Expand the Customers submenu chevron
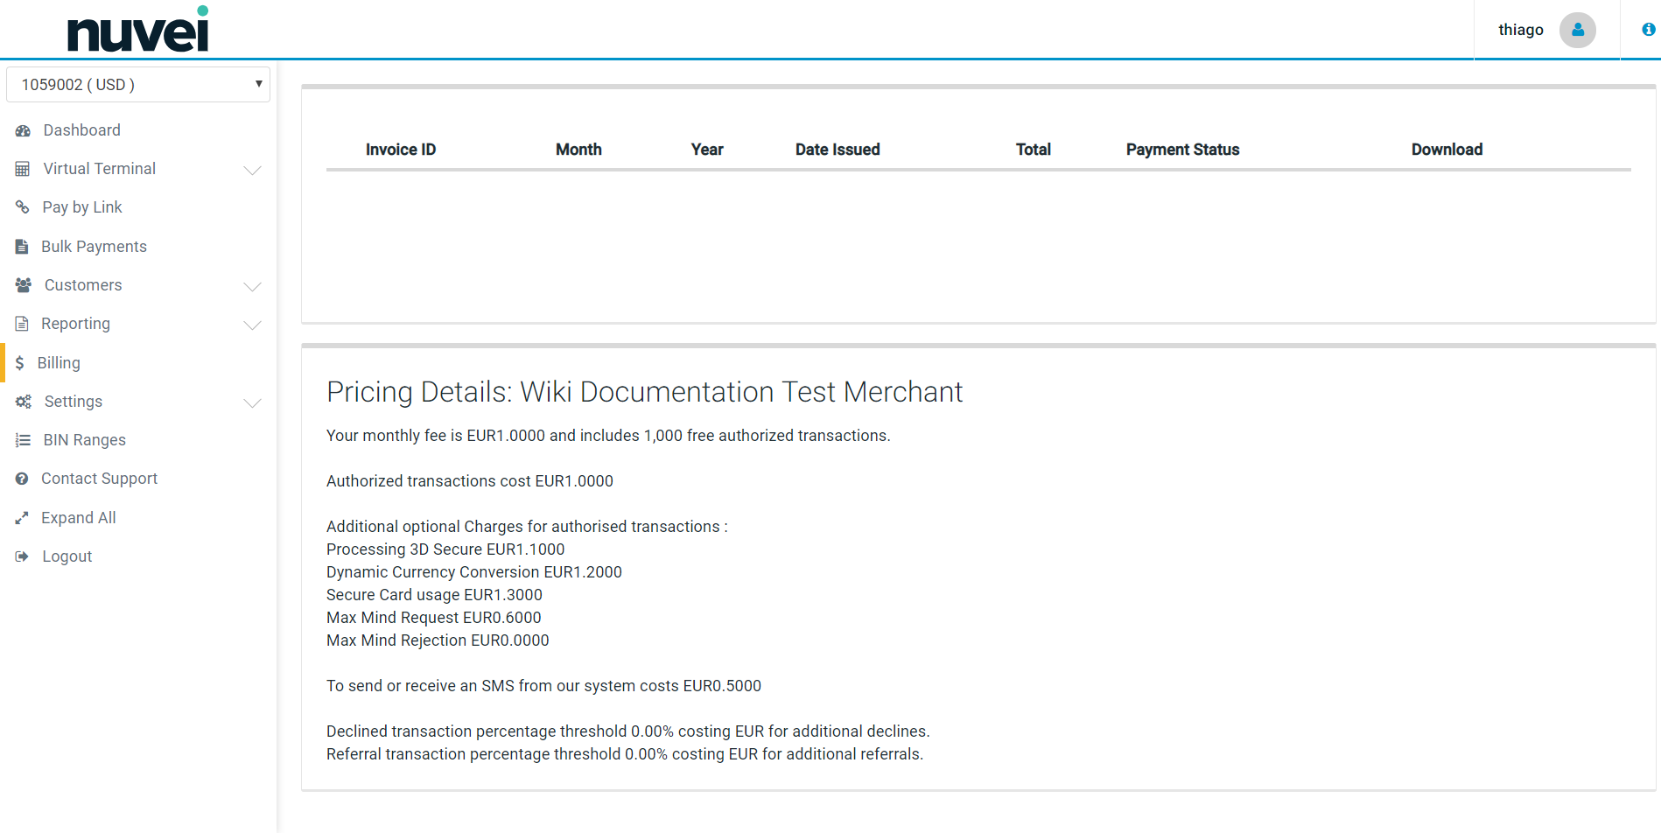 tap(252, 286)
